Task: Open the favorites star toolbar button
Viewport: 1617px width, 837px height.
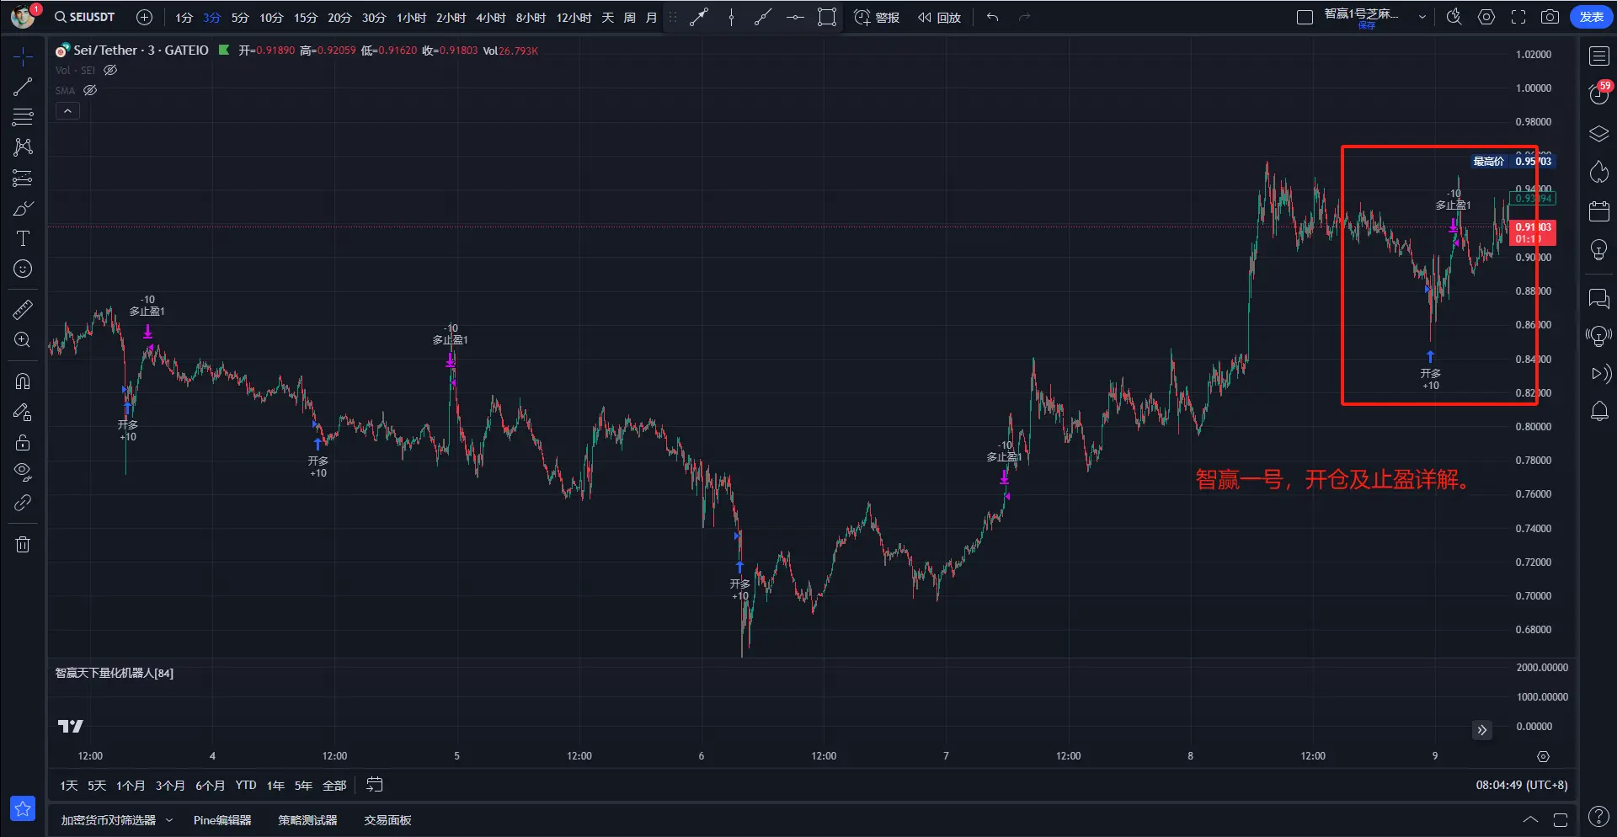Action: coord(23,809)
